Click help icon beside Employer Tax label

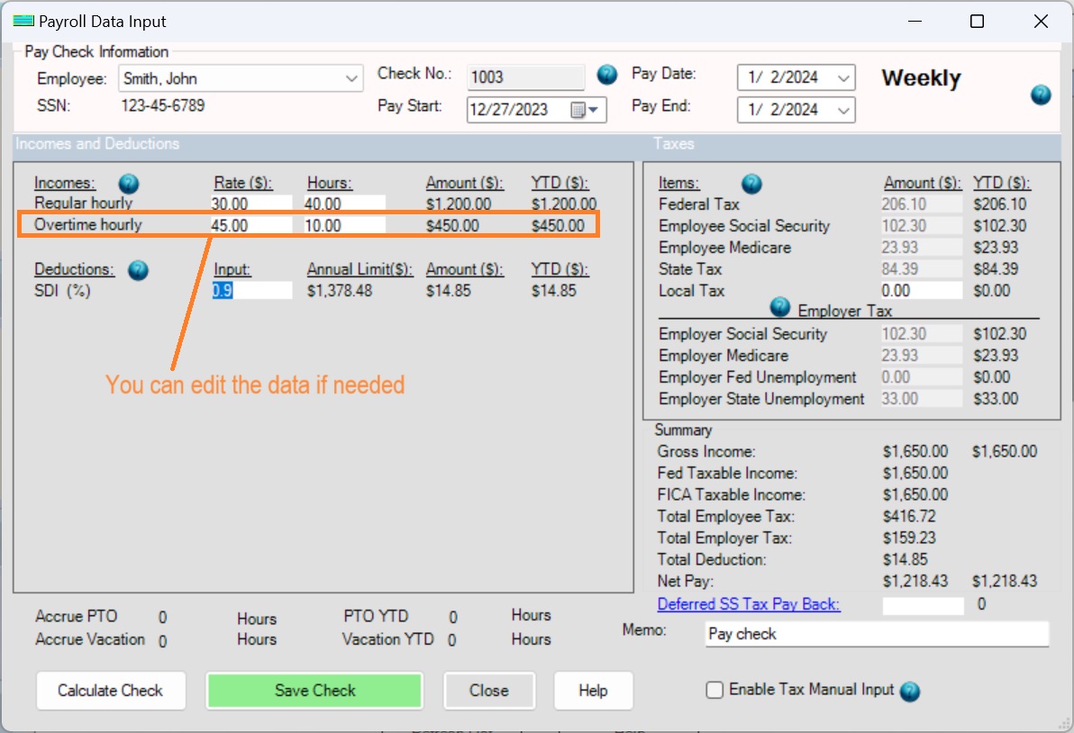coord(780,308)
